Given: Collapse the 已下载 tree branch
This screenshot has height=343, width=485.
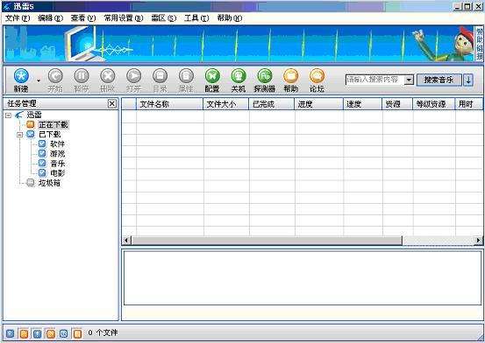Looking at the screenshot, I should pos(20,135).
